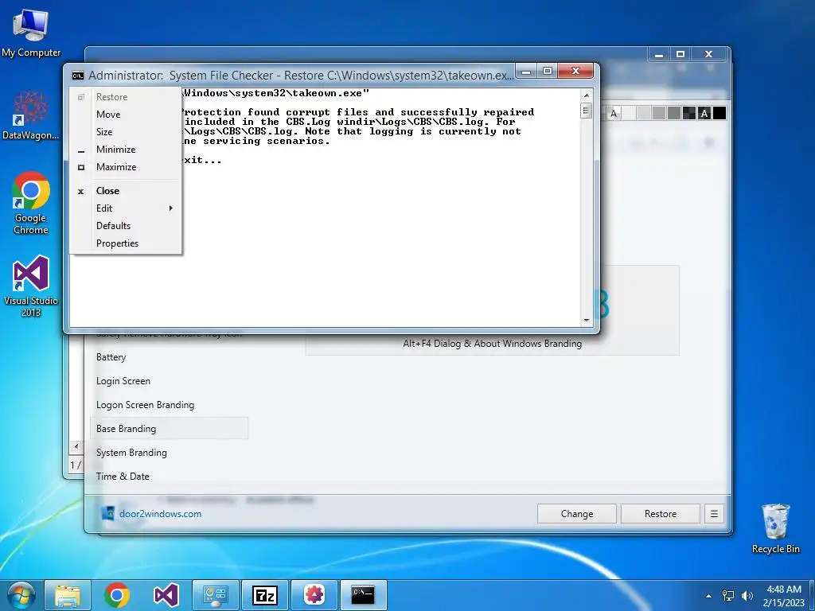Launch Chrome from the taskbar

coord(117,595)
